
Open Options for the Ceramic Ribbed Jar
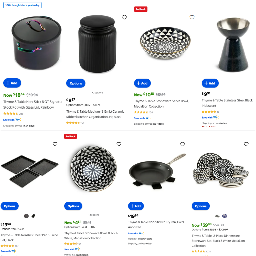point(76,83)
